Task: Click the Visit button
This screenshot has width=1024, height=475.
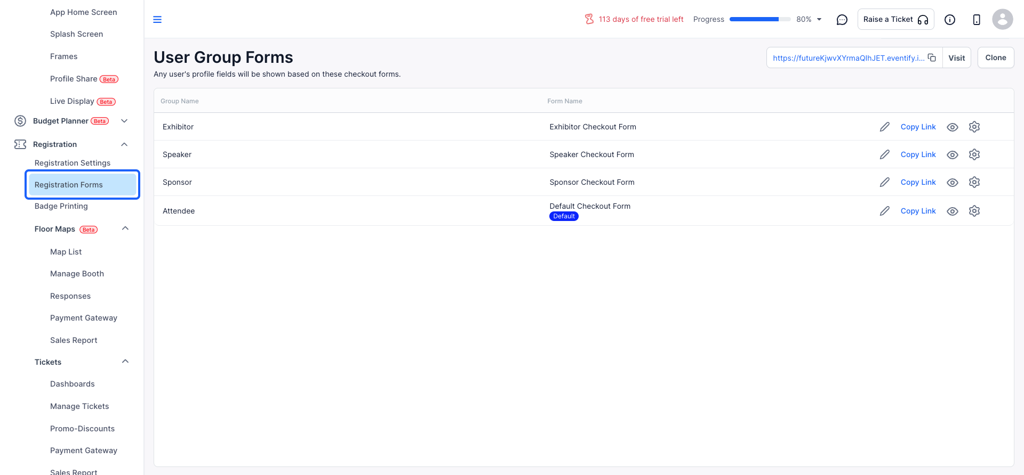Action: (x=957, y=58)
